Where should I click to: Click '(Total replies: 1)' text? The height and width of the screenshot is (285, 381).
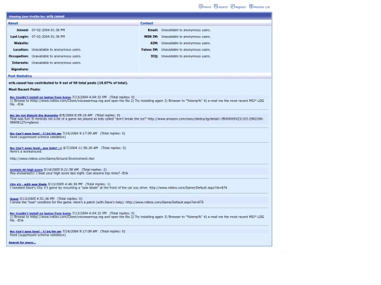coord(98,184)
